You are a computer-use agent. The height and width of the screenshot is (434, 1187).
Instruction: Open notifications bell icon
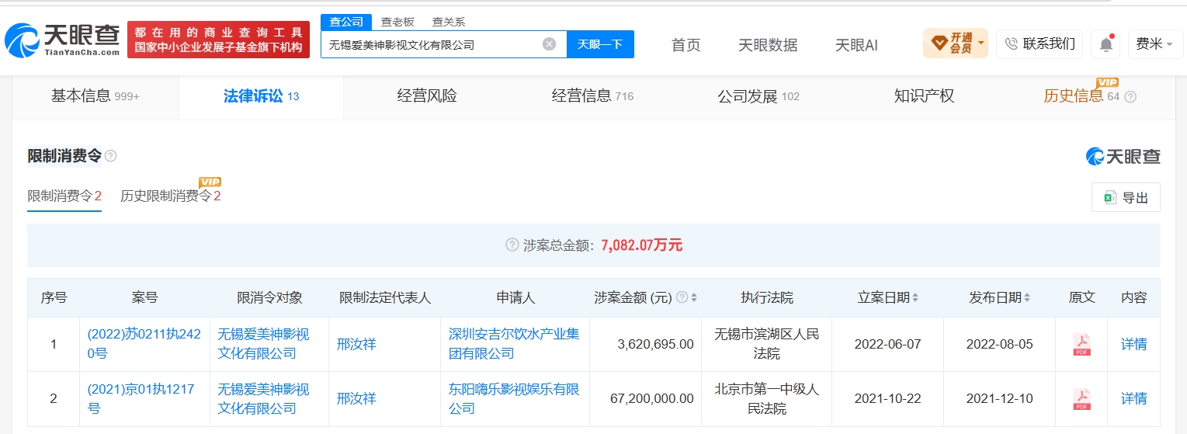(x=1105, y=44)
